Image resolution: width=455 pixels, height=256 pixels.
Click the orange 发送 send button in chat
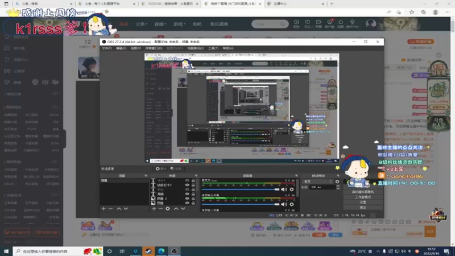[x=430, y=232]
